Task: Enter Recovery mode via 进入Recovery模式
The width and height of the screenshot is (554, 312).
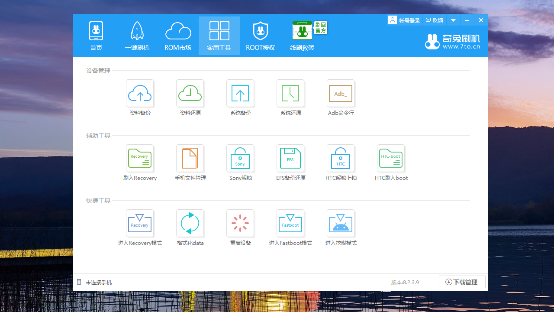Action: click(140, 224)
